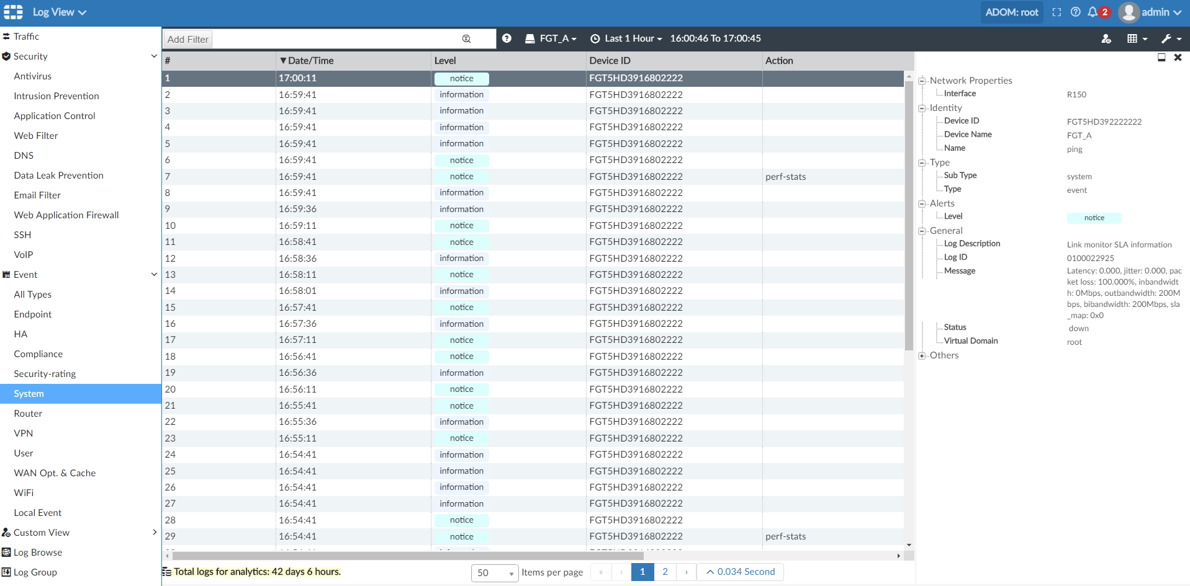Open Log Browse from the sidebar

(38, 552)
